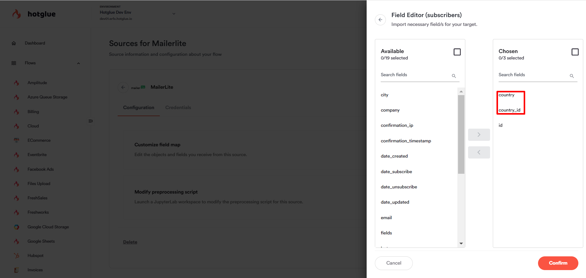
Task: Select the Azure Queue Storage flow icon
Action: click(x=16, y=97)
